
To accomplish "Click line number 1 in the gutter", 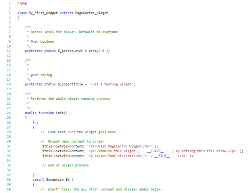I will click(10, 3).
